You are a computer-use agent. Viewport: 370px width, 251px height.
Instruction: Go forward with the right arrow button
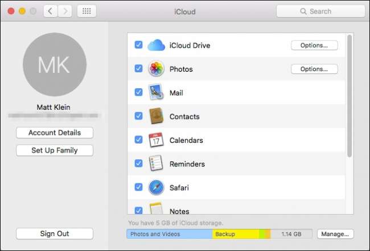pos(65,11)
